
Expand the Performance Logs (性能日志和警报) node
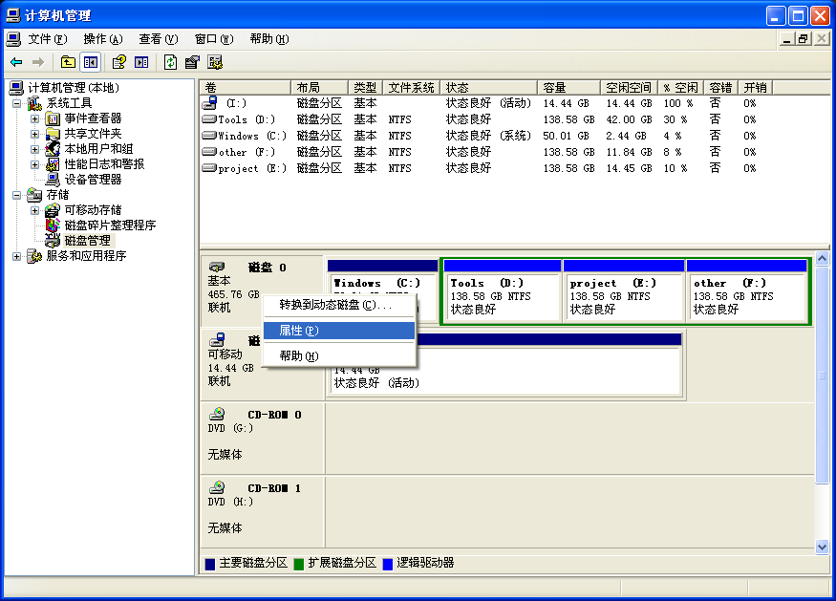pos(34,164)
